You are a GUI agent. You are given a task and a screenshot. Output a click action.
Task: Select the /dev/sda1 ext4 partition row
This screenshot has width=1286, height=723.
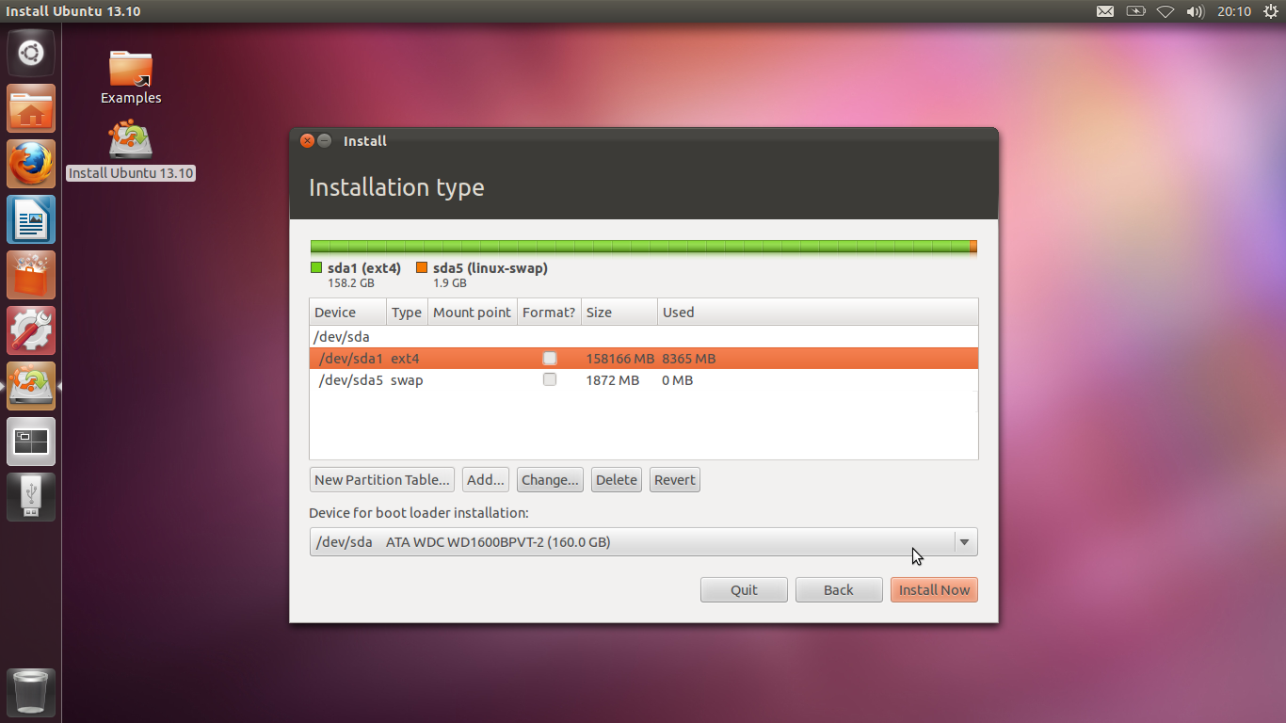click(643, 359)
